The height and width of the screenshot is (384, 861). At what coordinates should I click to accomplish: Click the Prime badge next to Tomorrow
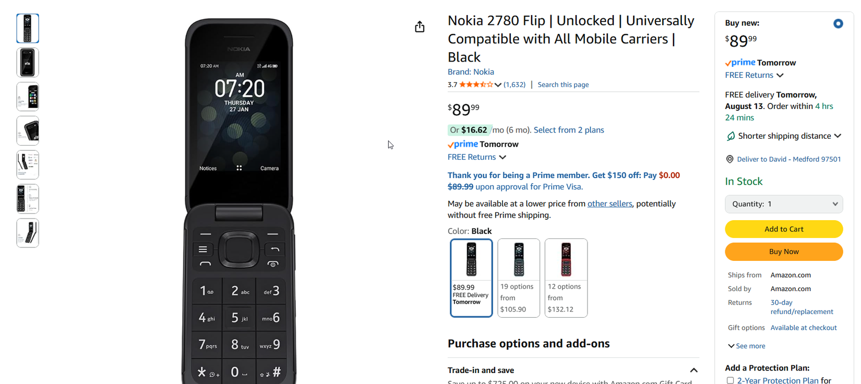point(463,144)
